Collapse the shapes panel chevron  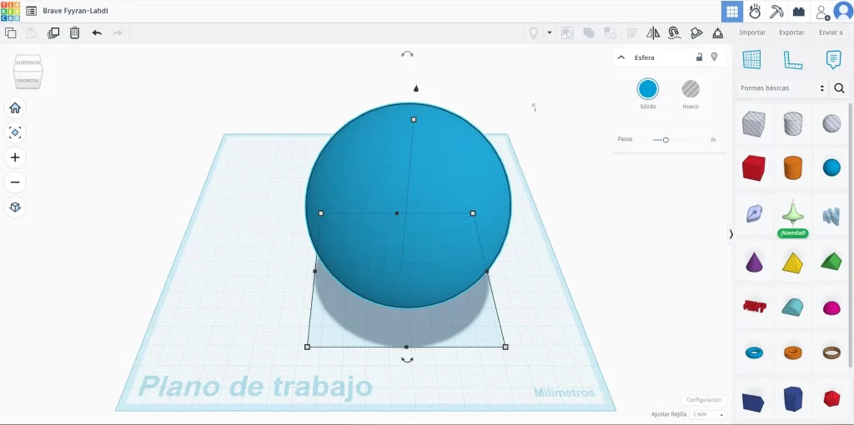731,234
